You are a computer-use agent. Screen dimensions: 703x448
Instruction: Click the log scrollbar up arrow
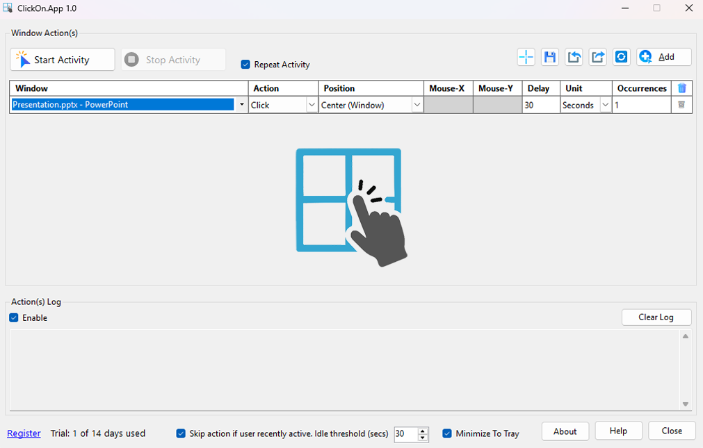[686, 336]
